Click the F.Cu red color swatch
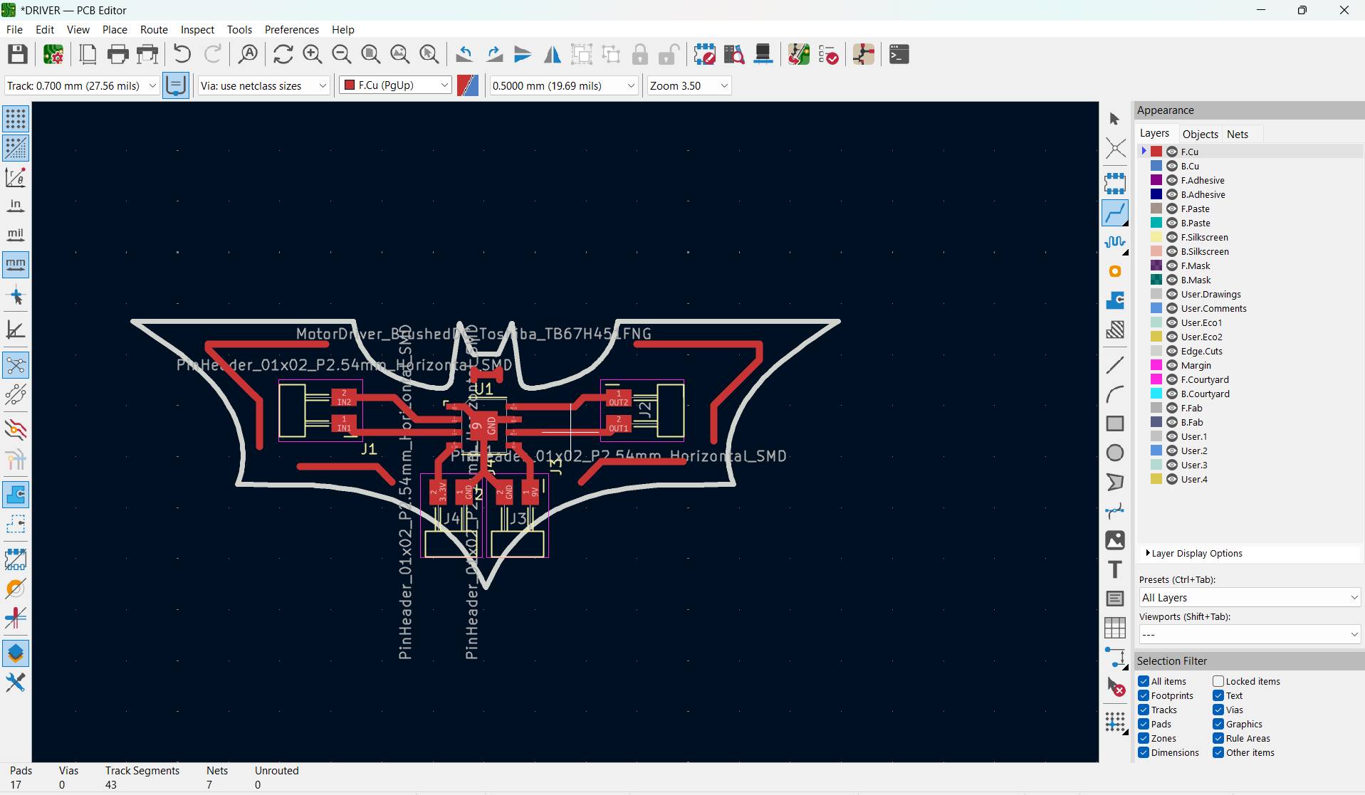Viewport: 1365px width, 795px height. click(x=1156, y=151)
